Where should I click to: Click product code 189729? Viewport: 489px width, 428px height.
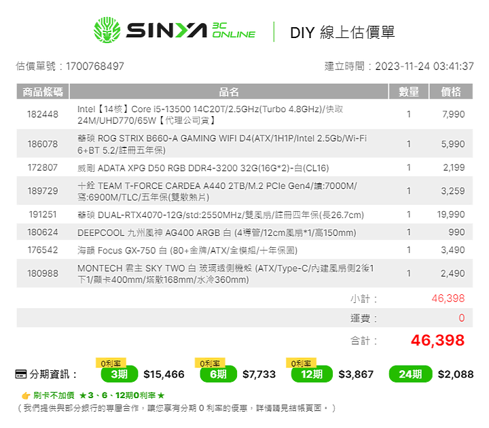click(43, 191)
